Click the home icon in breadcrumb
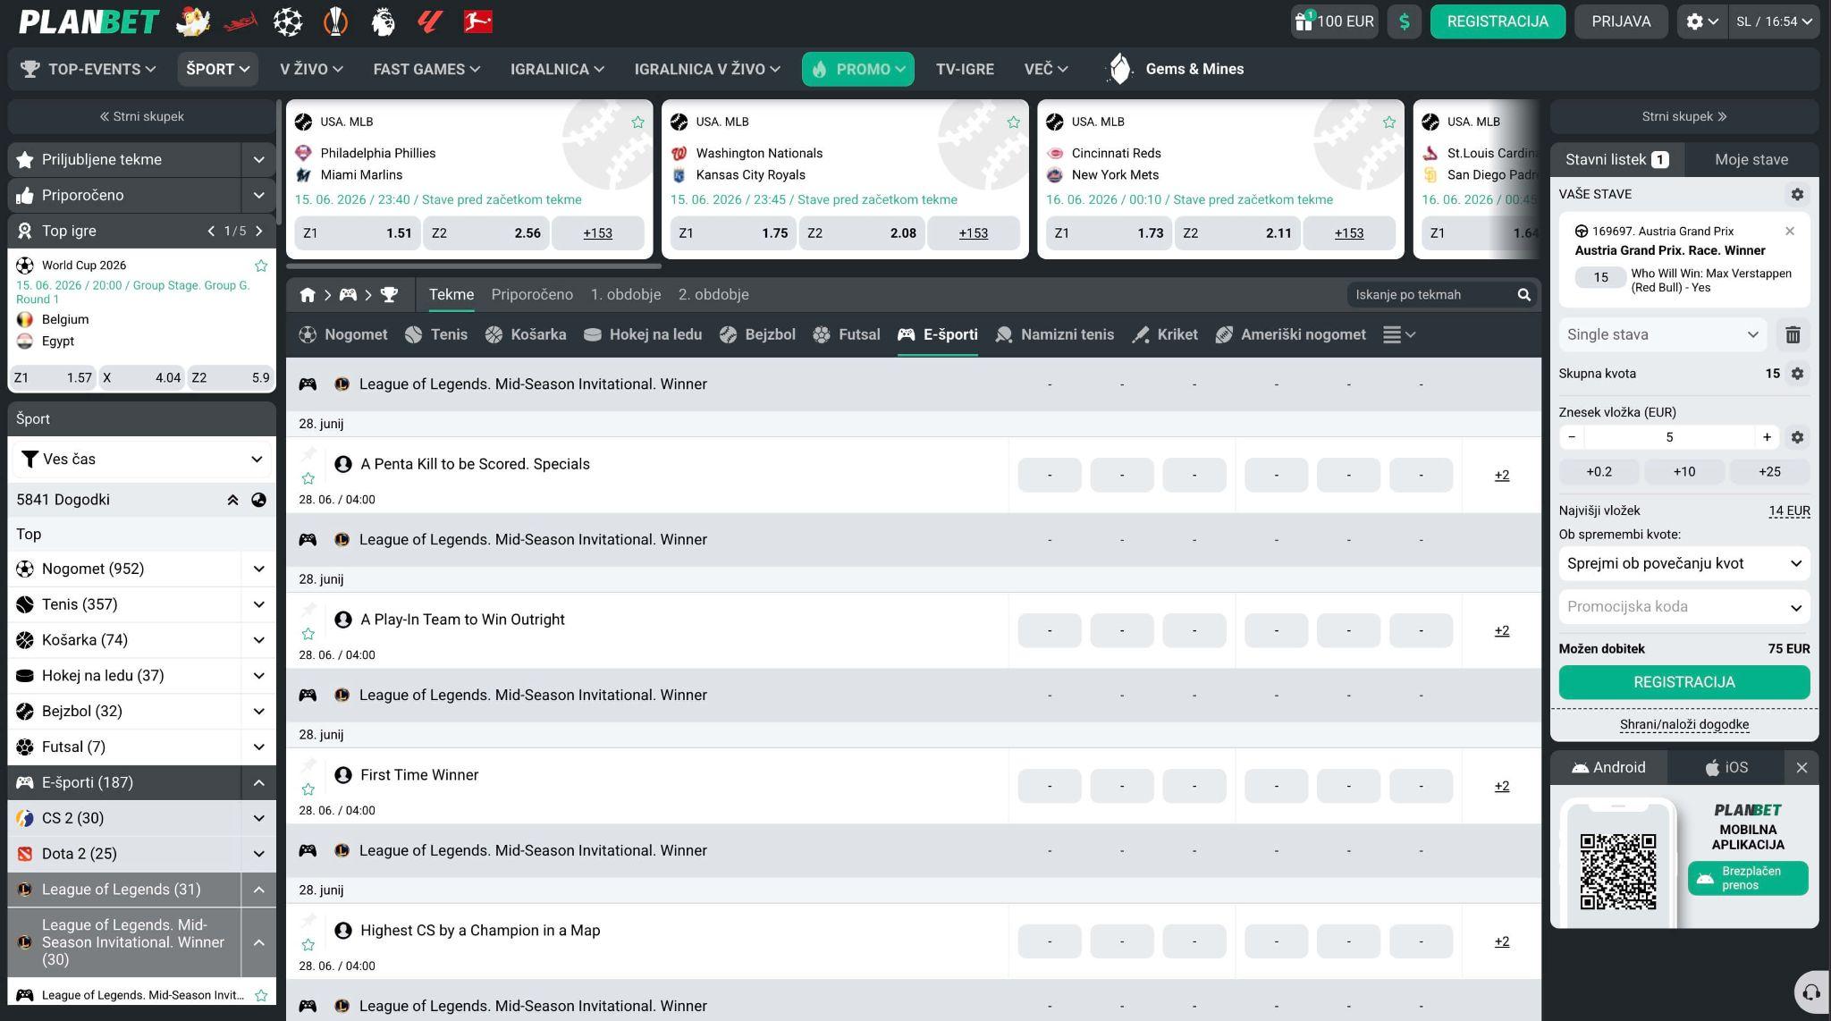The width and height of the screenshot is (1831, 1021). [308, 295]
